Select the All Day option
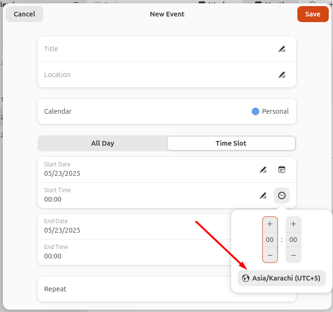This screenshot has height=312, width=333. coord(102,143)
